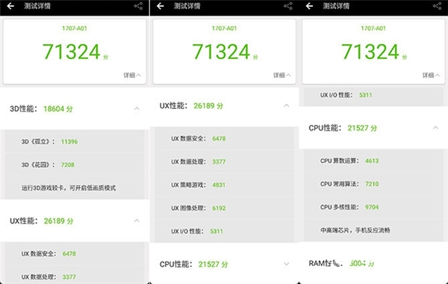
Task: Open the RAM性能 section header
Action: (x=373, y=263)
